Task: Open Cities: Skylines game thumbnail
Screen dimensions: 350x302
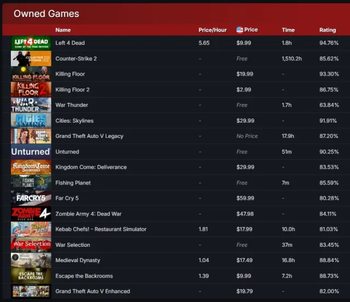Action: click(x=31, y=120)
